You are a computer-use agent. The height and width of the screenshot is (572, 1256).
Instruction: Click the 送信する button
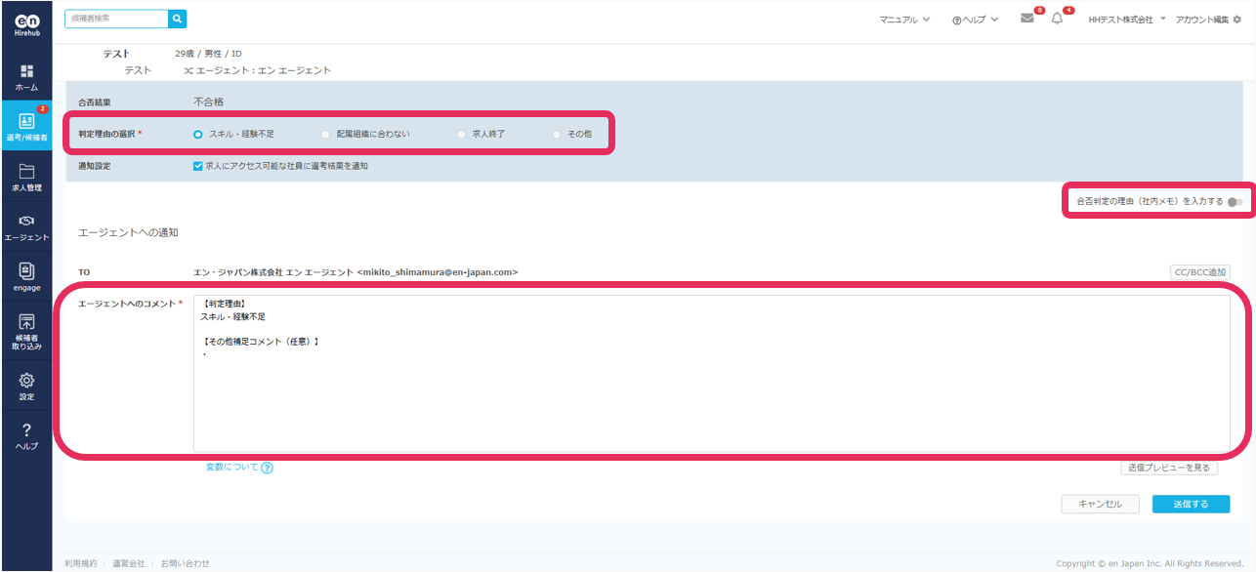[1191, 504]
